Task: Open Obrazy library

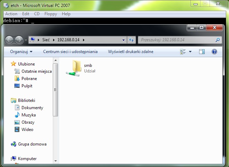Action: (x=28, y=122)
